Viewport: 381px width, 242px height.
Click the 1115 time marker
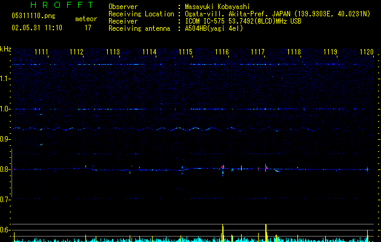tap(185, 53)
